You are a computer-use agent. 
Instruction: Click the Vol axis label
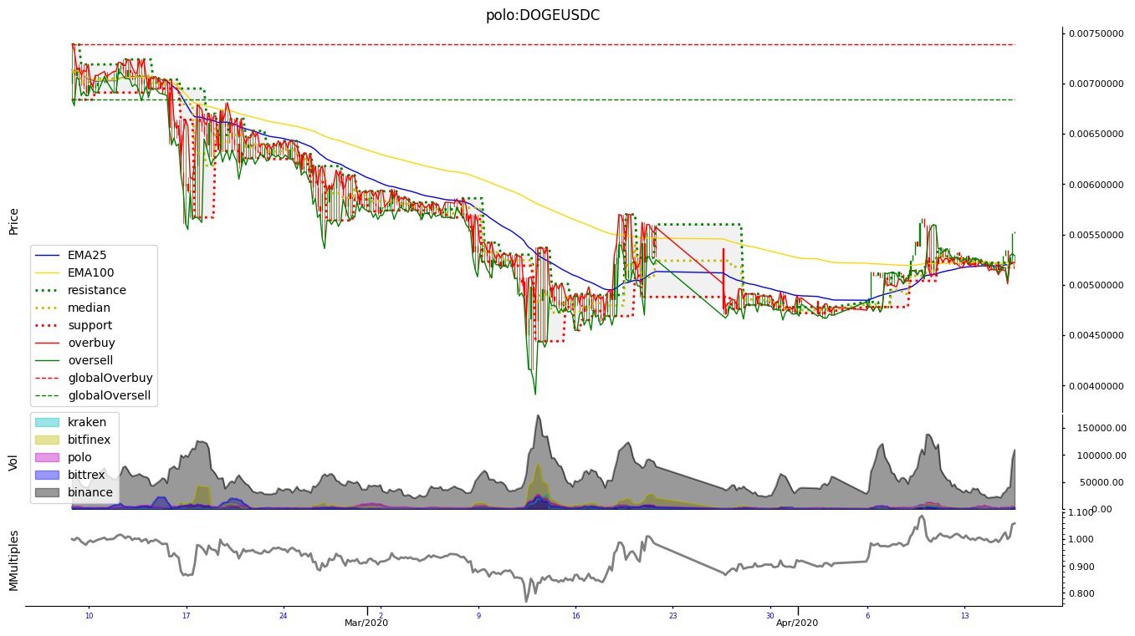pyautogui.click(x=14, y=461)
